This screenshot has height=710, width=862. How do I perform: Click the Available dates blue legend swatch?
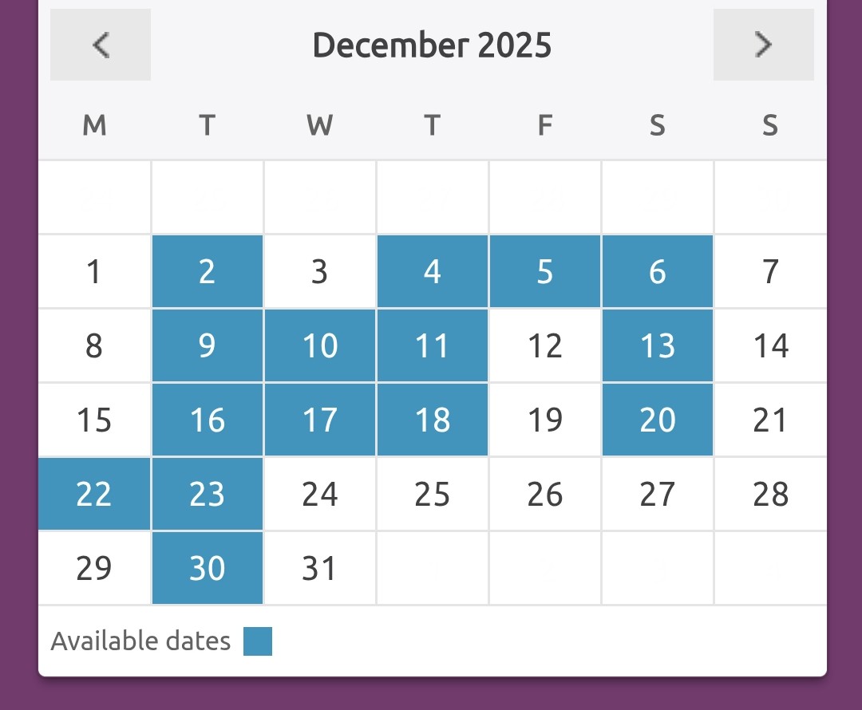pos(258,641)
